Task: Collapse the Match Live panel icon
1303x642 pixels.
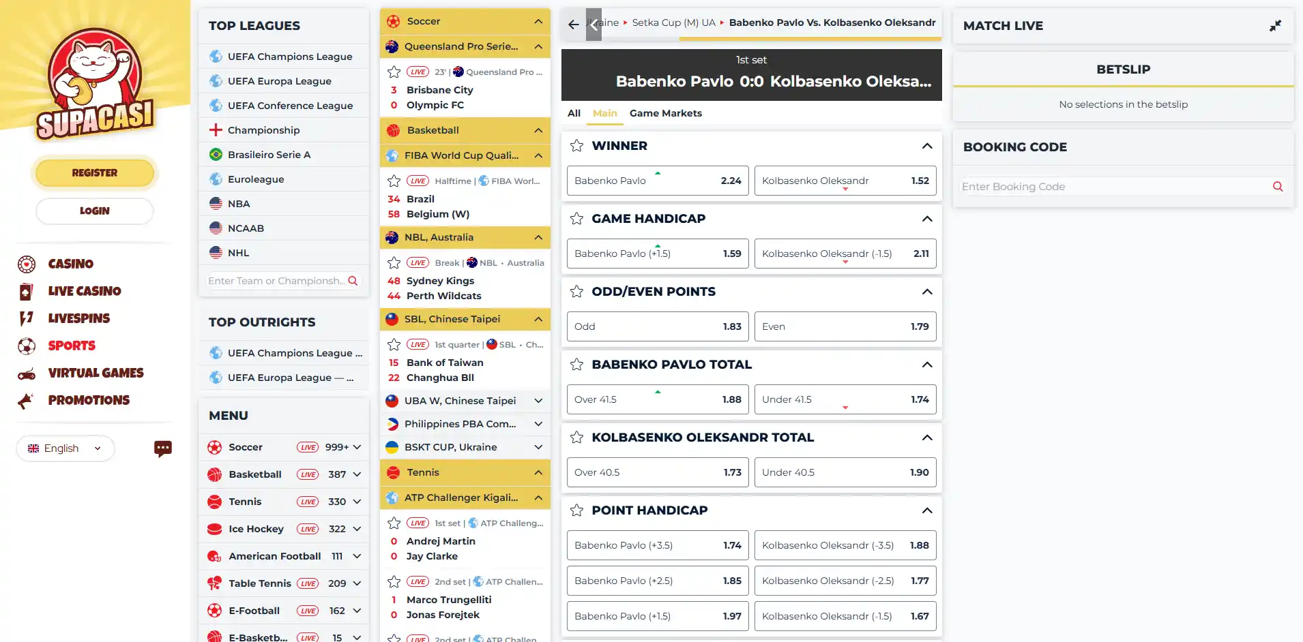Action: (x=1275, y=26)
